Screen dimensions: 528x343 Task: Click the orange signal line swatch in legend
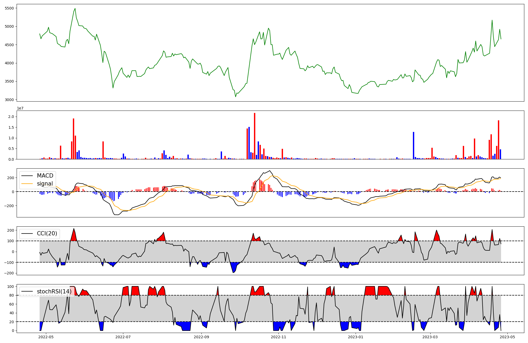point(27,184)
